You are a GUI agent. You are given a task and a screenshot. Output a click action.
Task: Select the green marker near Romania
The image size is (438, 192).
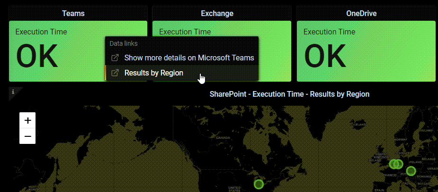[x=411, y=171]
